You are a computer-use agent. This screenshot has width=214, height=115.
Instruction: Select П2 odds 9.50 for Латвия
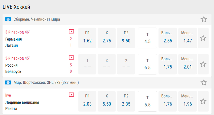tap(126, 38)
